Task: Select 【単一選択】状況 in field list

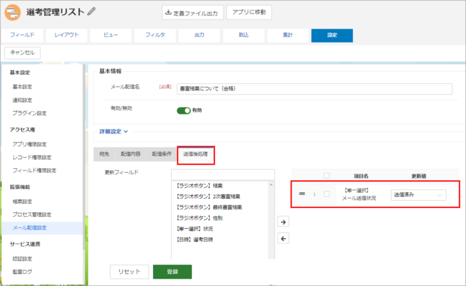Action: click(x=194, y=229)
